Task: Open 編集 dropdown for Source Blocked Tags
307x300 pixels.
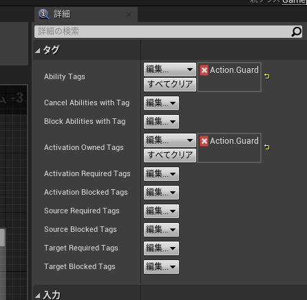Action: point(161,230)
